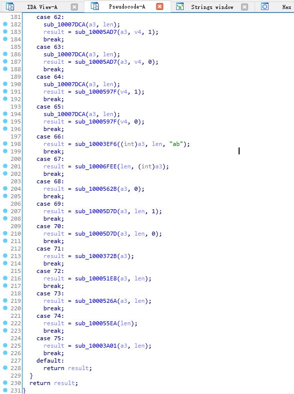Click the IDA View-A tab icon
294x394 pixels.
[x=10, y=6]
